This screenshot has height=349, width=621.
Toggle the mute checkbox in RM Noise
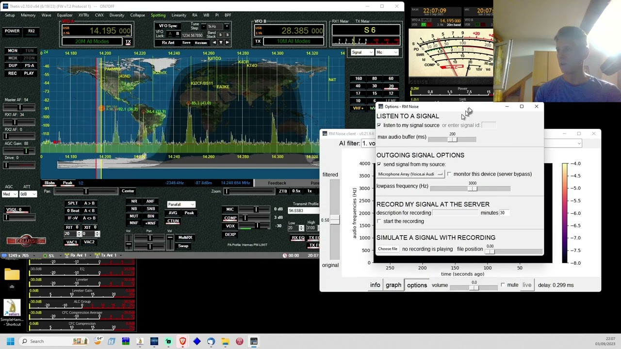(503, 285)
